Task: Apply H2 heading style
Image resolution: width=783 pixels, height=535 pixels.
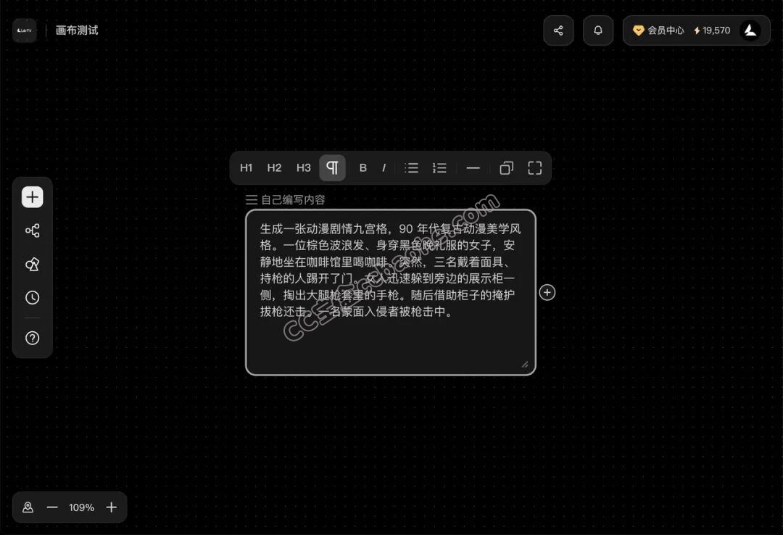Action: pos(274,168)
